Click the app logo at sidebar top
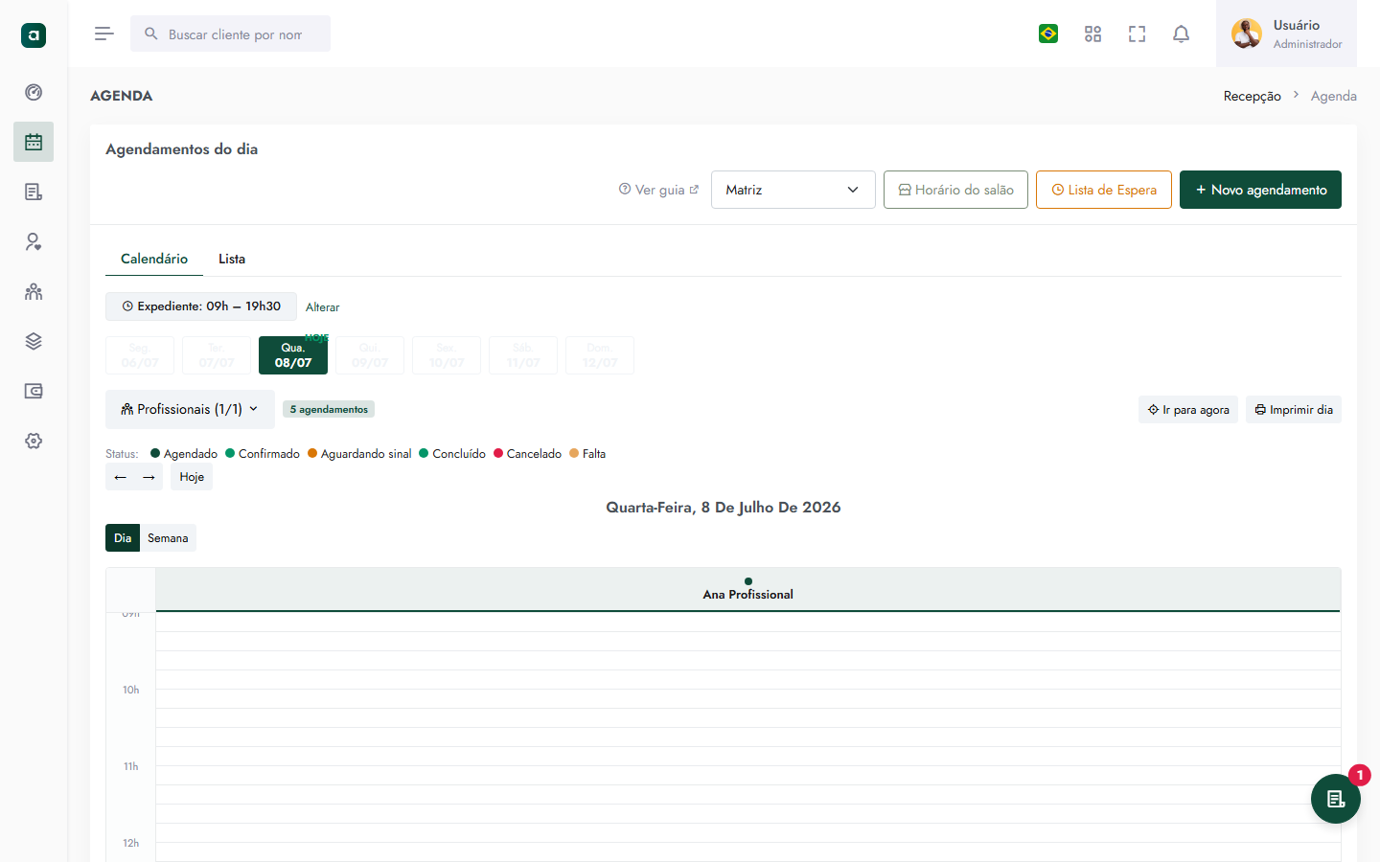This screenshot has width=1380, height=862. click(x=34, y=35)
